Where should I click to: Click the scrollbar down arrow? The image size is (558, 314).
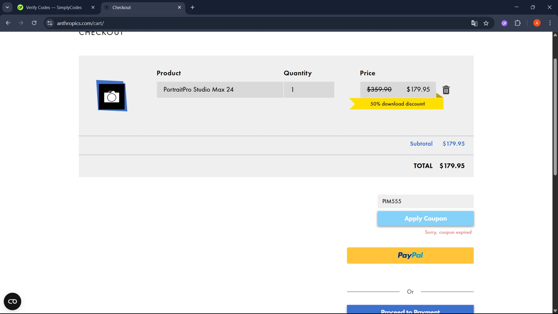[555, 311]
